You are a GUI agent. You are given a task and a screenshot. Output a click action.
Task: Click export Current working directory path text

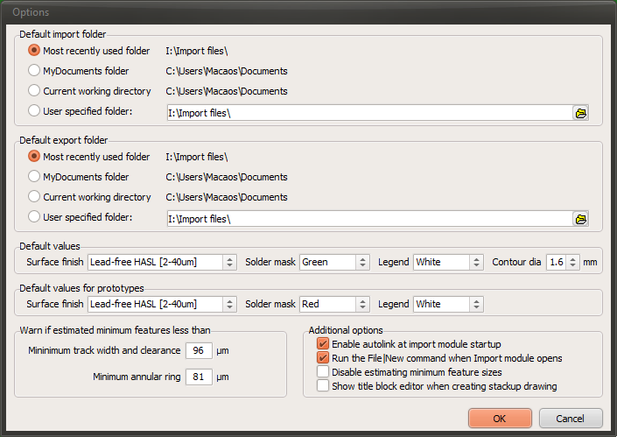tap(227, 197)
